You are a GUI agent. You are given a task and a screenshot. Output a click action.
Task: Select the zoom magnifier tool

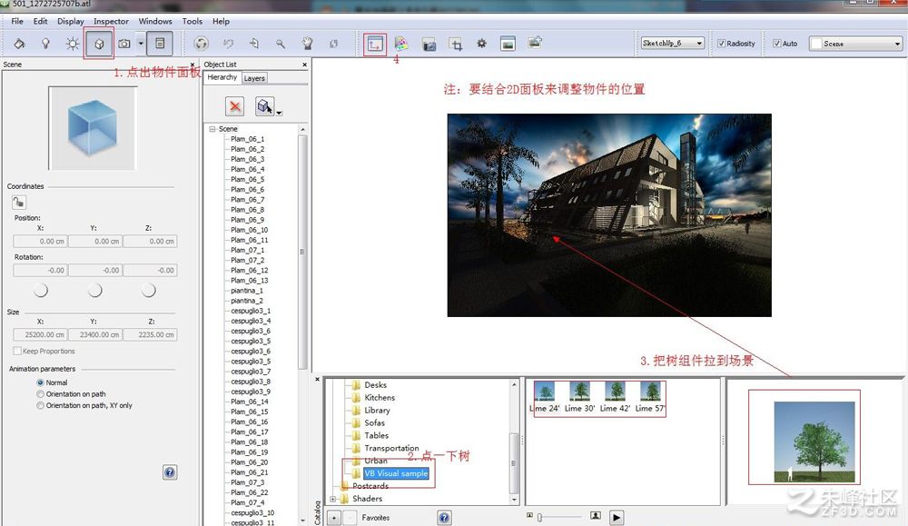point(281,44)
